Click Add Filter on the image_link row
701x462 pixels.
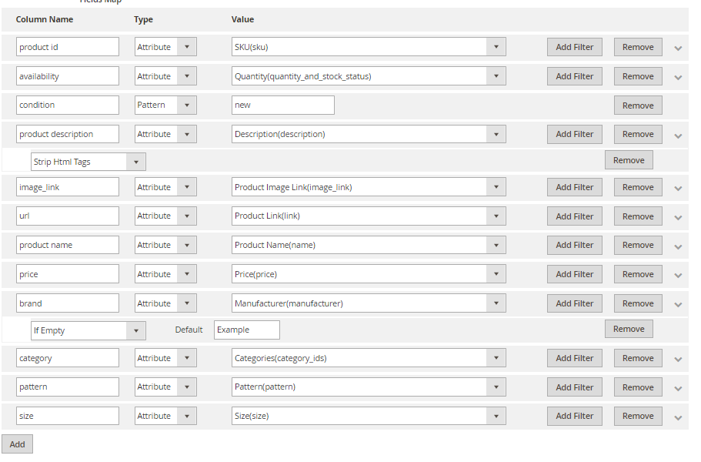[x=575, y=187]
